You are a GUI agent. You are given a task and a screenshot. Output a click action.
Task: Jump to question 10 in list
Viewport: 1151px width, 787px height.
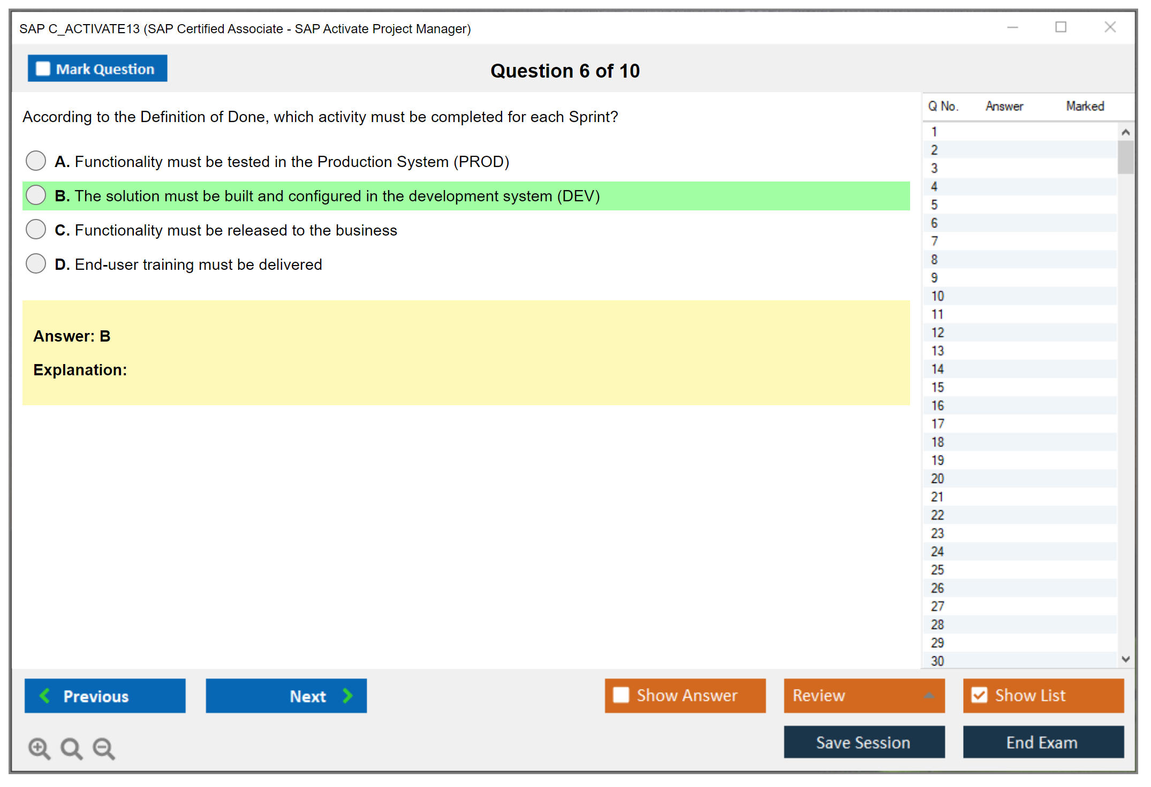pos(937,296)
